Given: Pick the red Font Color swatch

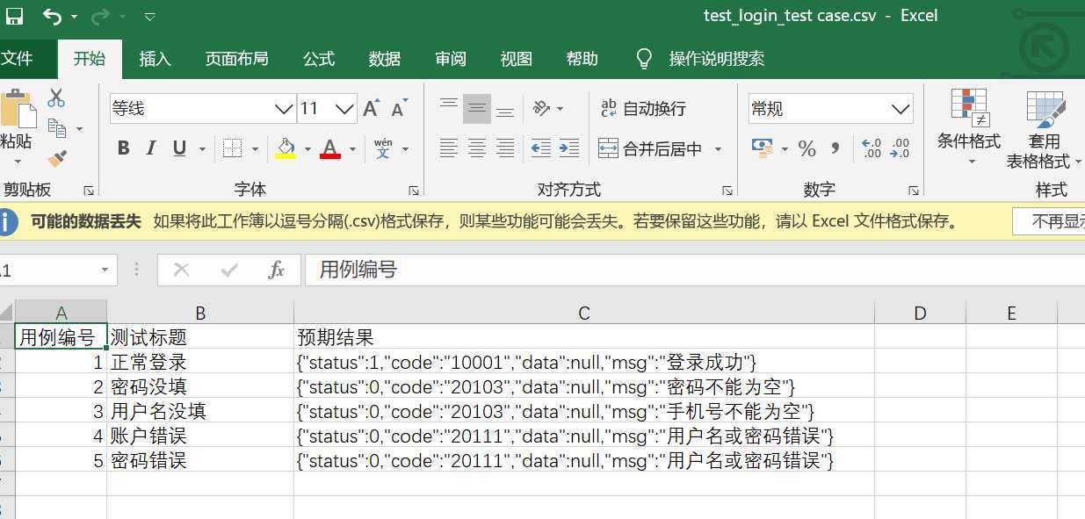Looking at the screenshot, I should [329, 148].
